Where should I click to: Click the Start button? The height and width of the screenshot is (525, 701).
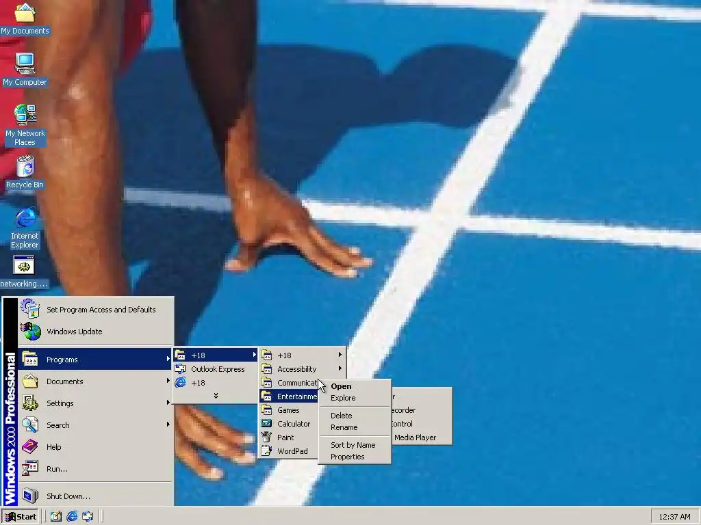[20, 517]
